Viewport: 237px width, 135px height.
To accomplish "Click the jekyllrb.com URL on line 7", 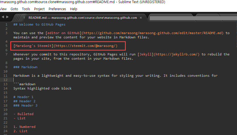I will [176, 54].
